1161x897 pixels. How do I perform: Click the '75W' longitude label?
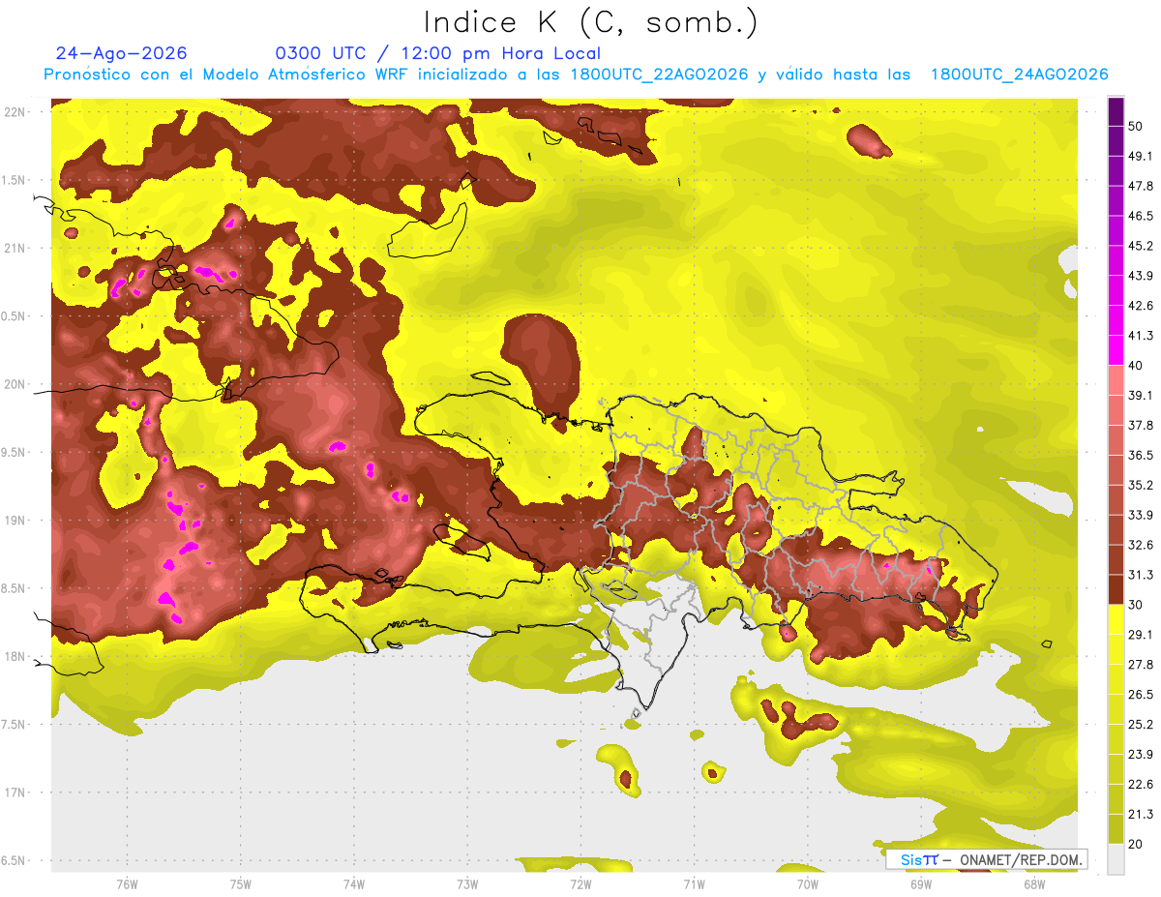pos(241,884)
